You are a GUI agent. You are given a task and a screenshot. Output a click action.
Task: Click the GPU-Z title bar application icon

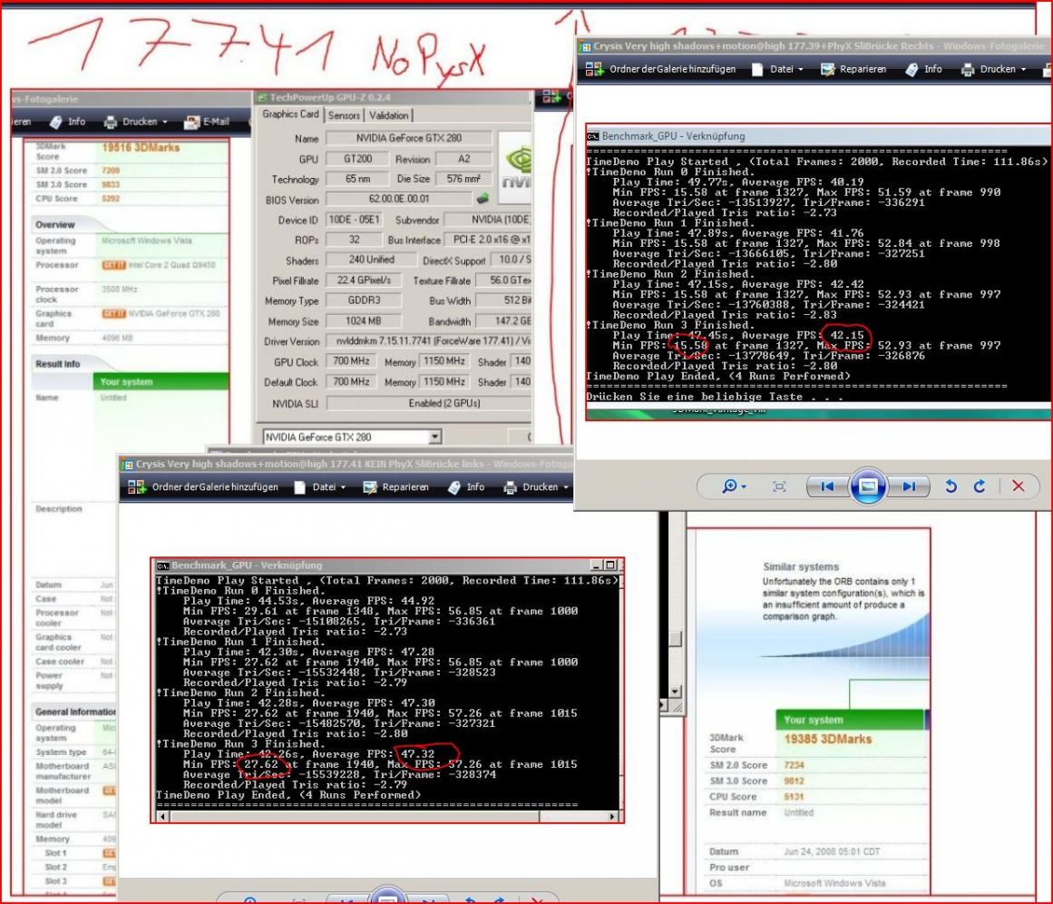262,97
